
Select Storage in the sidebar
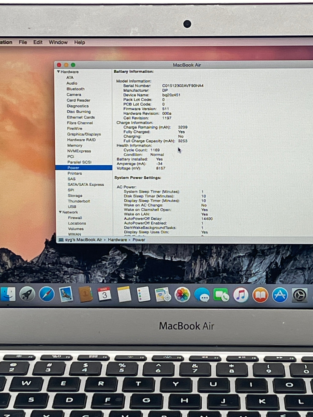click(75, 196)
